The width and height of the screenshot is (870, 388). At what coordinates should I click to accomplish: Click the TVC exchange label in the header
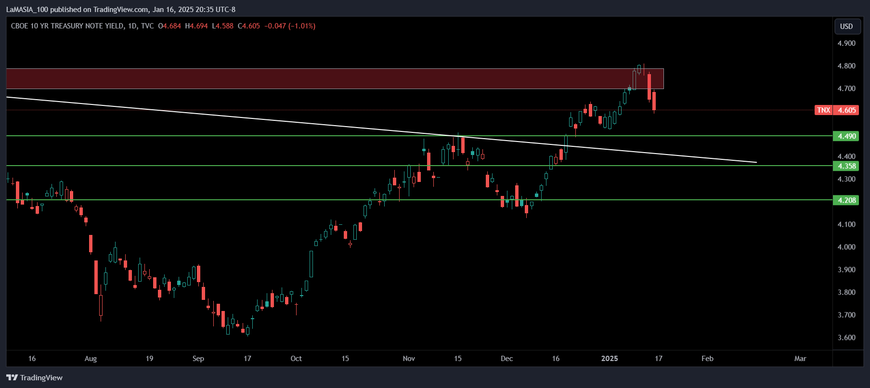[x=147, y=26]
